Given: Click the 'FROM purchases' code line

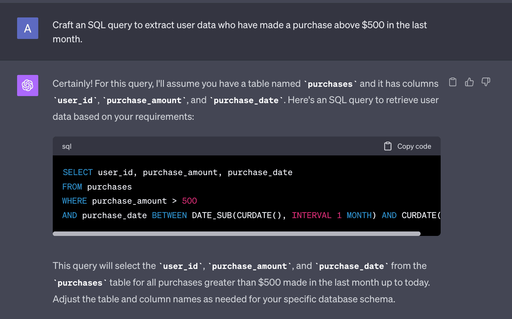Looking at the screenshot, I should coord(97,187).
